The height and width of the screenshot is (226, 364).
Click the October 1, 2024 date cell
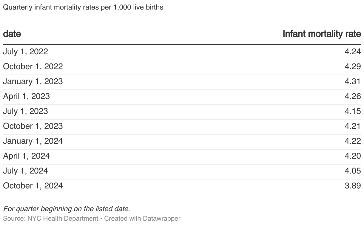33,186
